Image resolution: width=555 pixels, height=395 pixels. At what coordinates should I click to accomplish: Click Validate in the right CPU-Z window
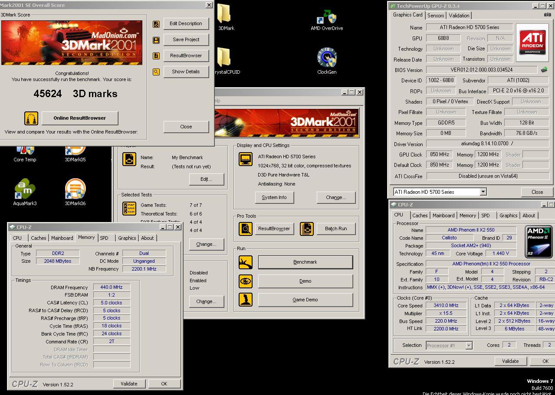coord(510,361)
